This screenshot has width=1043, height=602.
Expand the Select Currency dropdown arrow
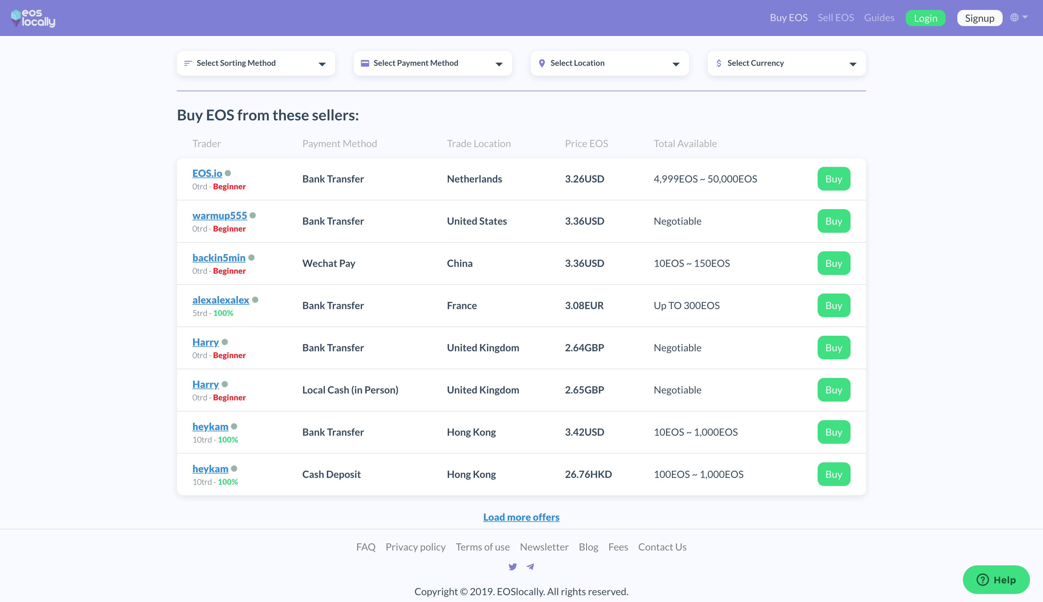tap(853, 64)
